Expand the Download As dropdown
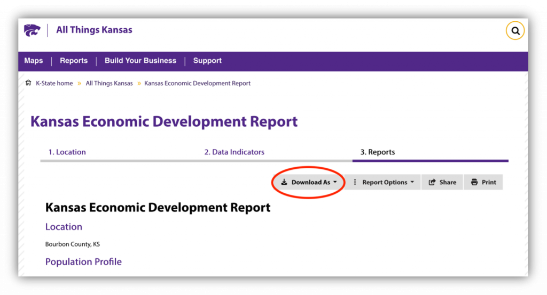 (x=309, y=182)
